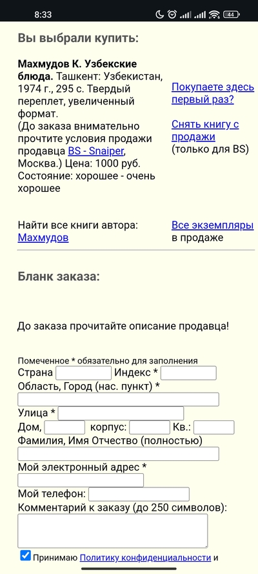Open the BS - Snaiper seller link
Screen dimensions: 258x574
point(98,151)
